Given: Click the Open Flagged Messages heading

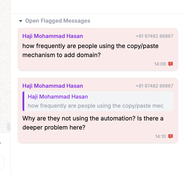Looking at the screenshot, I should [x=58, y=21].
